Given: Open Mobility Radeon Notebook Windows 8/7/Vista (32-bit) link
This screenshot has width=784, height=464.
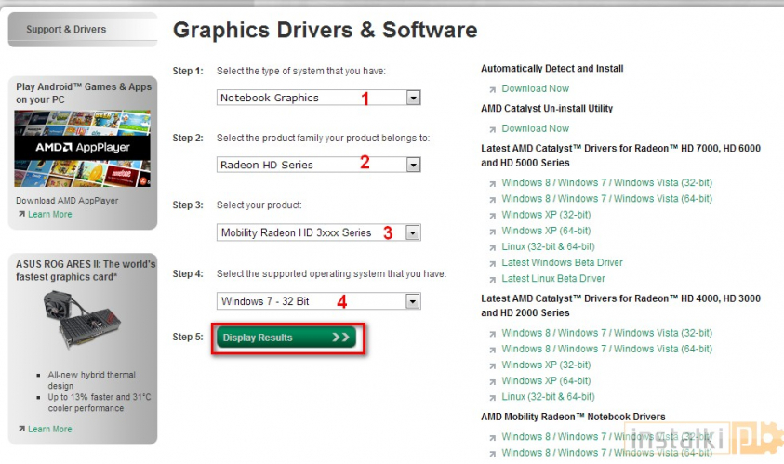Looking at the screenshot, I should 607,436.
